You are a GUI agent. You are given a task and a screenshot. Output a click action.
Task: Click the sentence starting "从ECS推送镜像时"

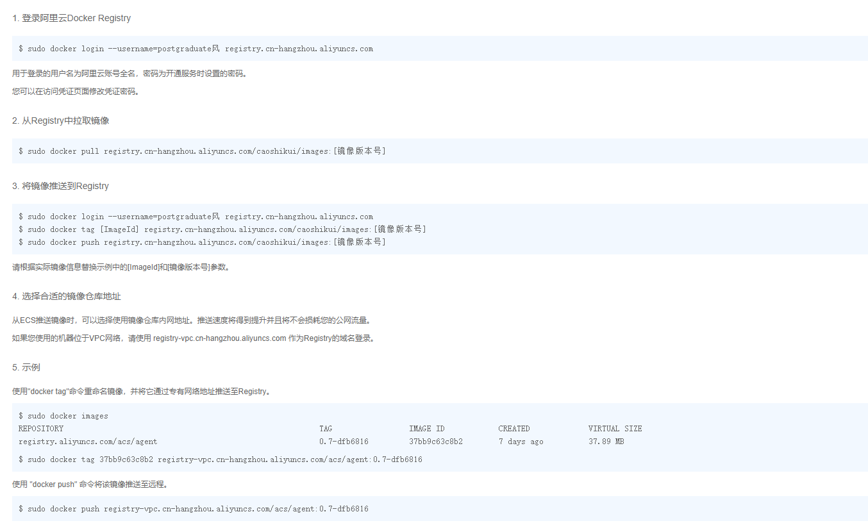click(192, 320)
